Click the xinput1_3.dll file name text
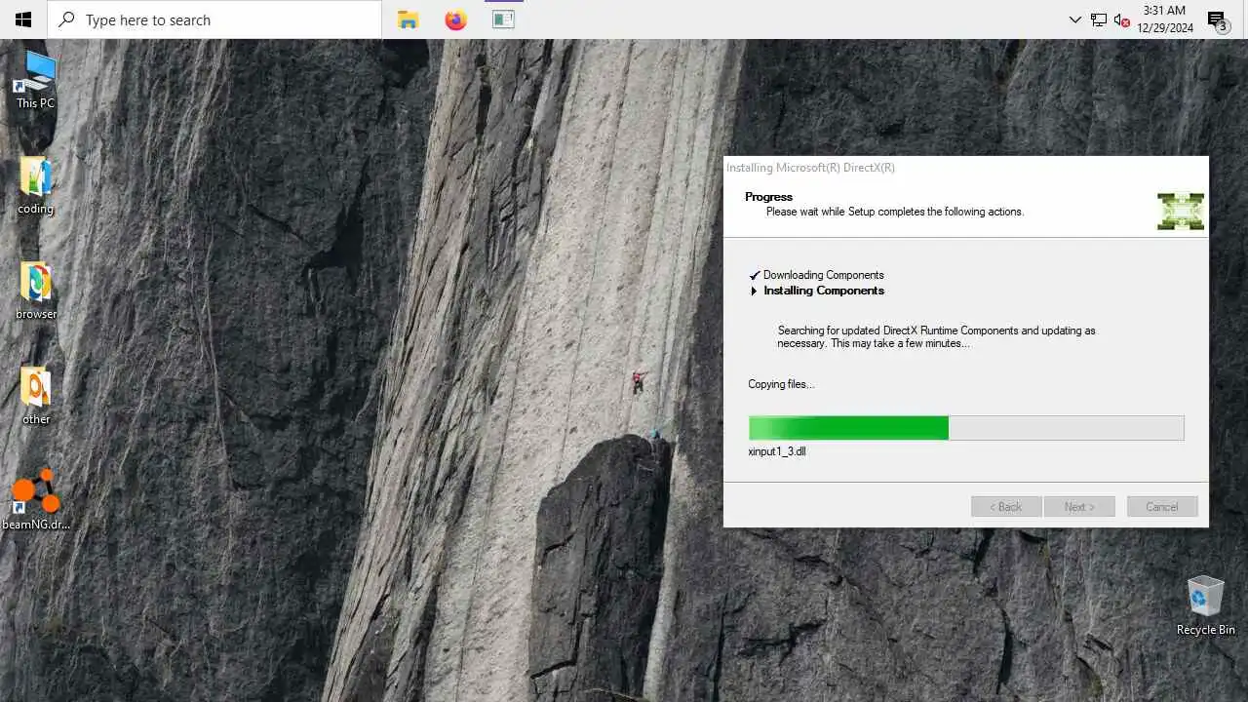The height and width of the screenshot is (702, 1248). [777, 451]
